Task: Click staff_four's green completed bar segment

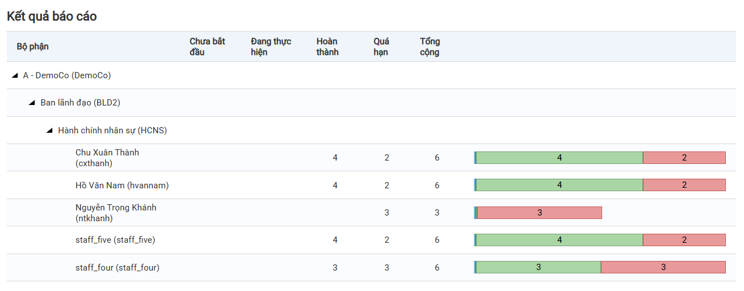Action: point(538,267)
